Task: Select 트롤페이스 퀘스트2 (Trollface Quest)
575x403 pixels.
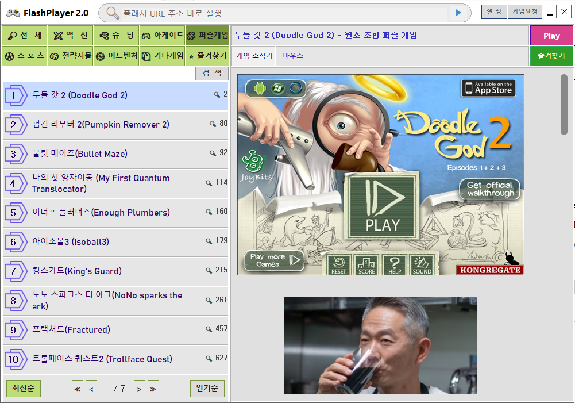Action: 115,359
